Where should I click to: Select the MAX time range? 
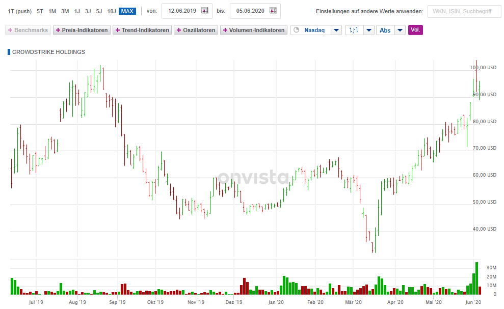coord(127,11)
